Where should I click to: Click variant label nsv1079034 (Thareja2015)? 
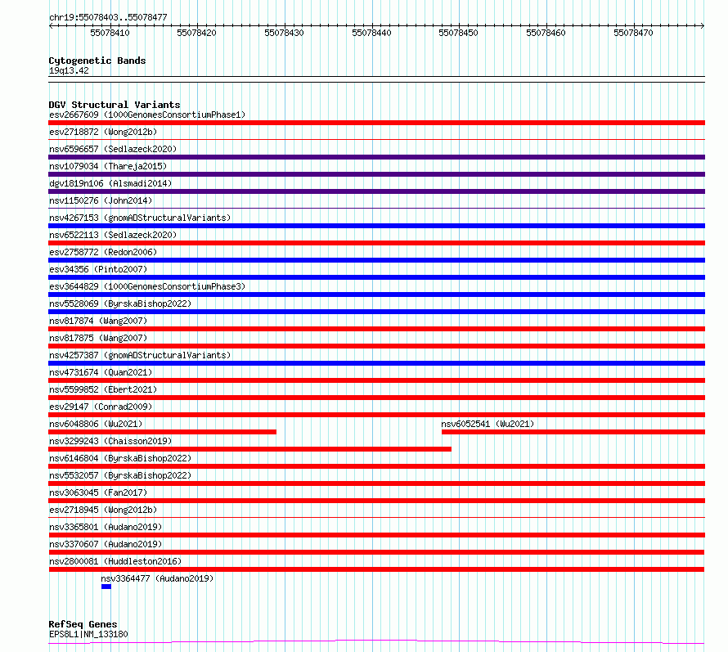[108, 166]
